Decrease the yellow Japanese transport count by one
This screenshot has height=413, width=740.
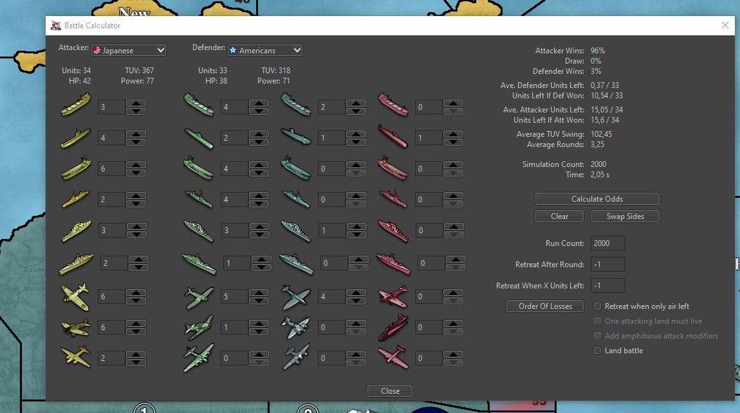click(136, 111)
